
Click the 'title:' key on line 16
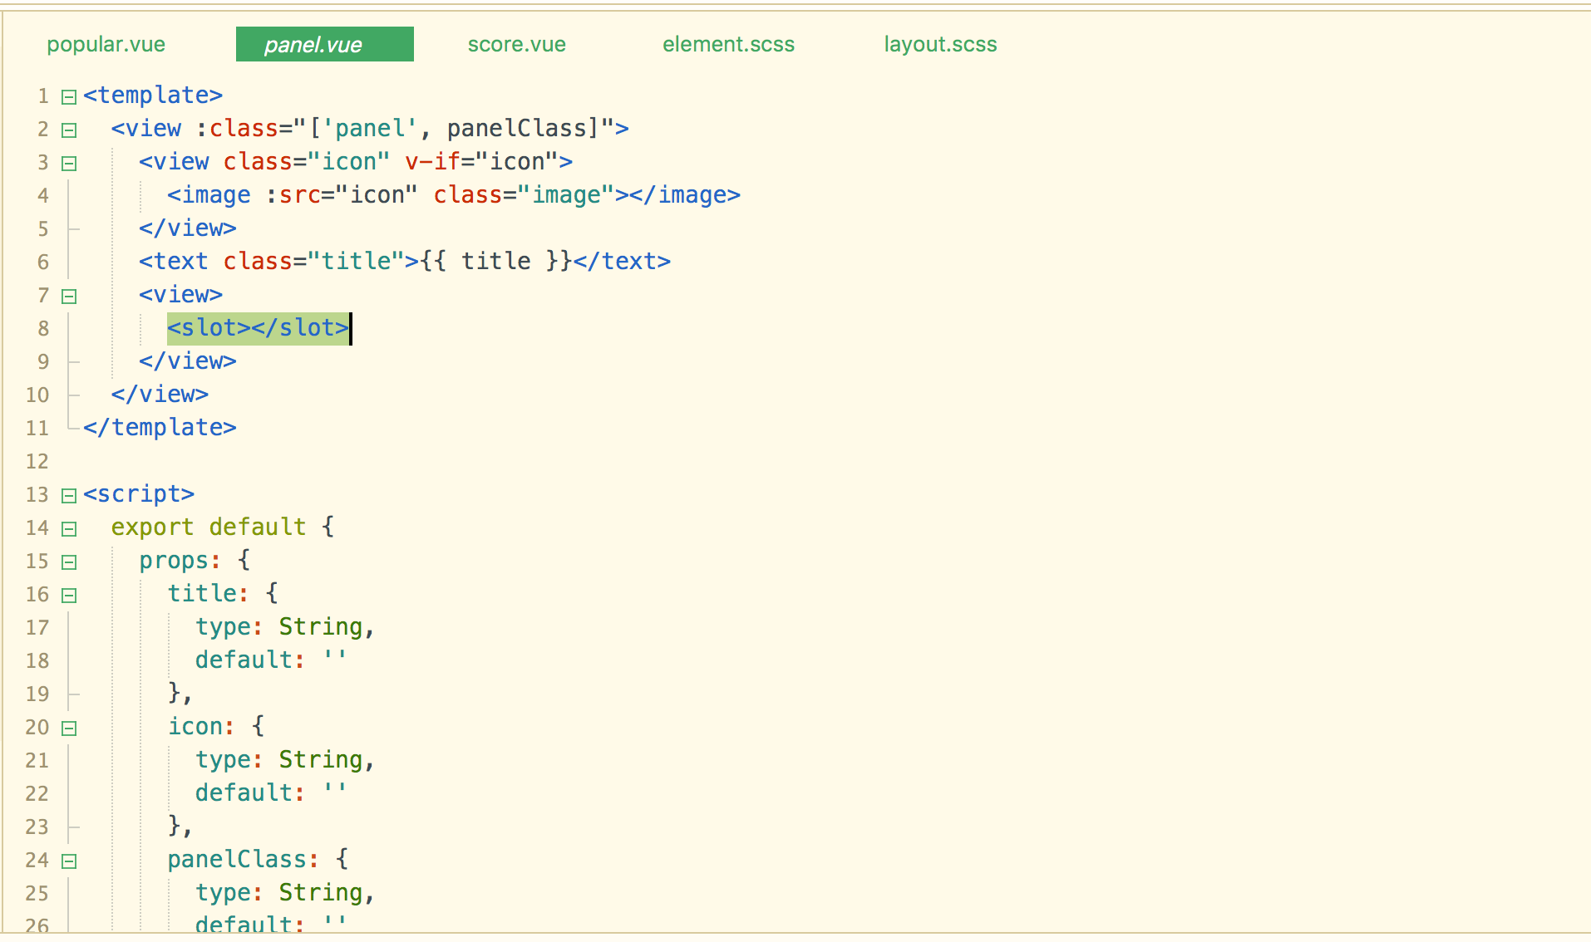[209, 594]
